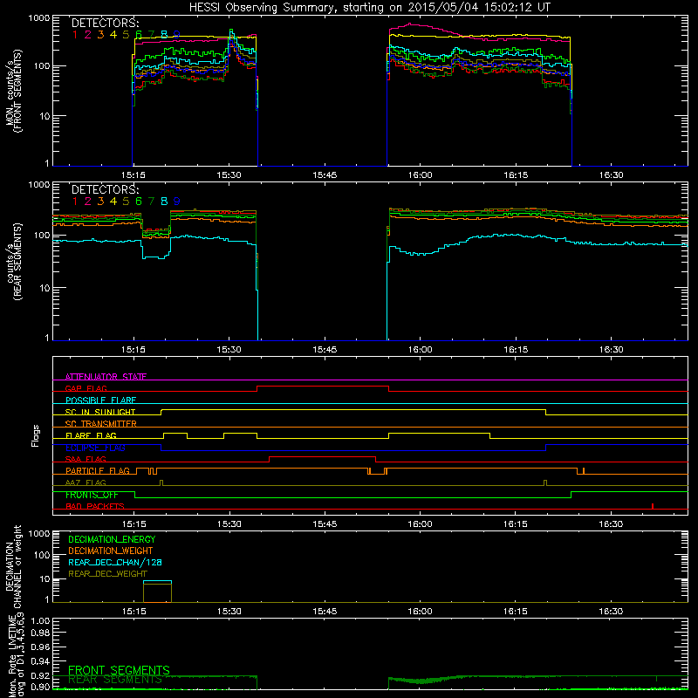
Task: Click the 0.92 value on the livetime axis
Action: pos(40,675)
